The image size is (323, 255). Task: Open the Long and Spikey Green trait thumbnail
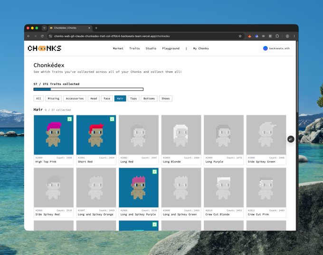pyautogui.click(x=181, y=188)
